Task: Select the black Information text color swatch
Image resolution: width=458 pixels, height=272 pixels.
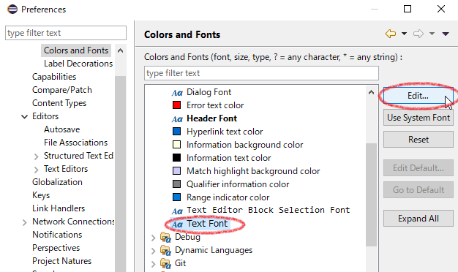Action: point(177,158)
